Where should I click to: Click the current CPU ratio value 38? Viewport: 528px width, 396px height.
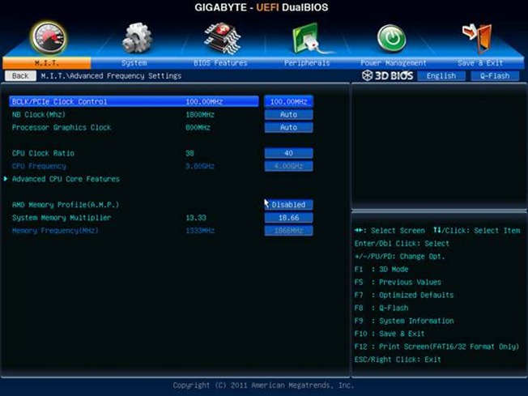[x=189, y=153]
